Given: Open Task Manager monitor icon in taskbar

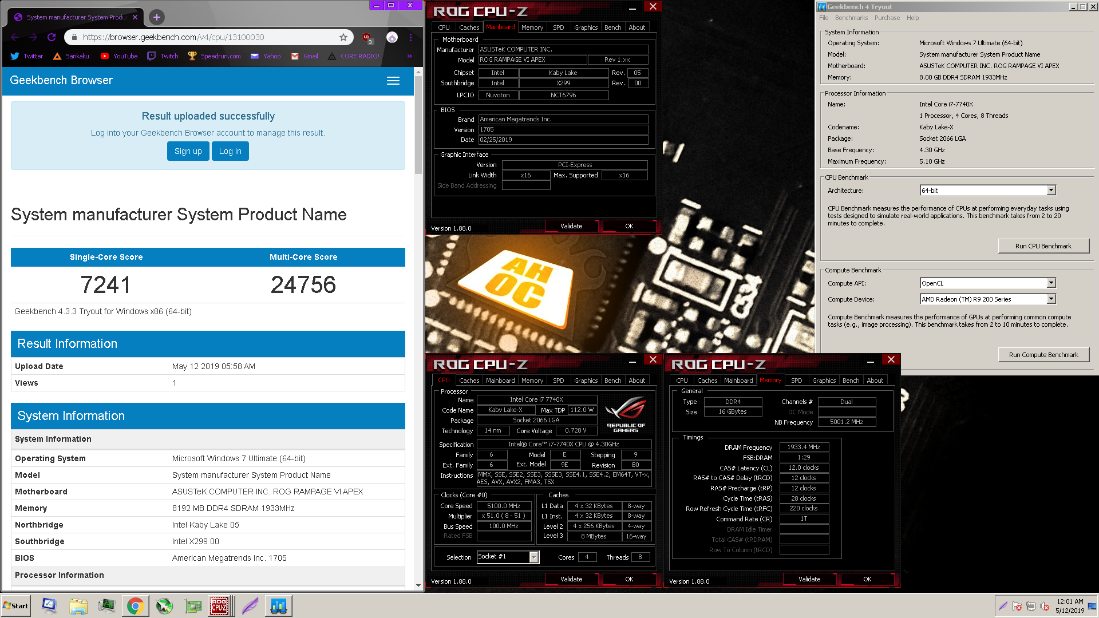Looking at the screenshot, I should pyautogui.click(x=106, y=606).
